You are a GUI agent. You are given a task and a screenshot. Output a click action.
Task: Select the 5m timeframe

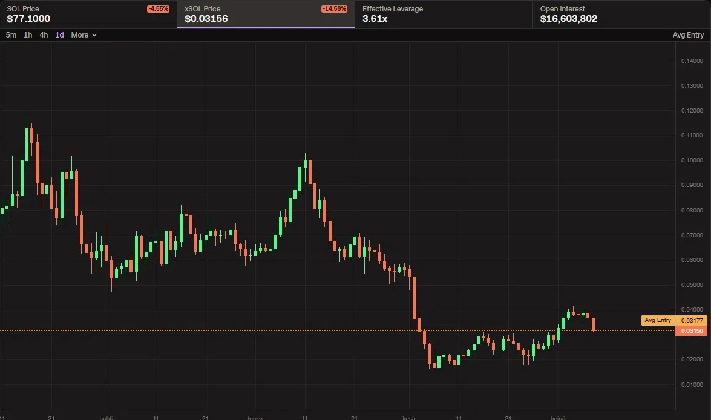(x=11, y=35)
